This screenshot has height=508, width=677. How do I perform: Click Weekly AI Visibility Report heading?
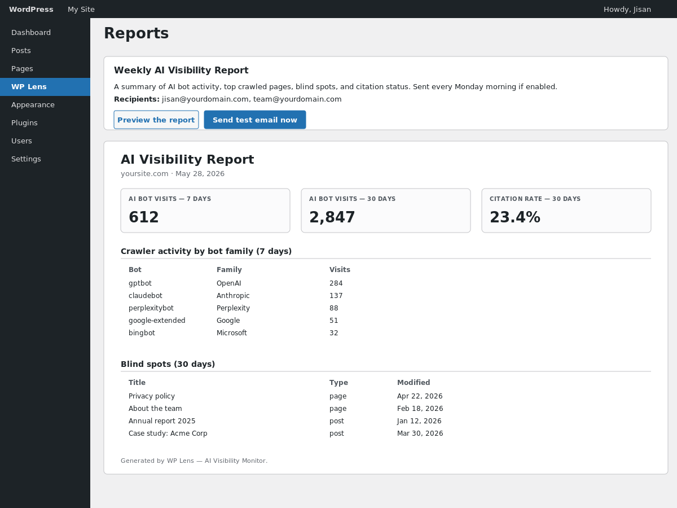coord(181,71)
